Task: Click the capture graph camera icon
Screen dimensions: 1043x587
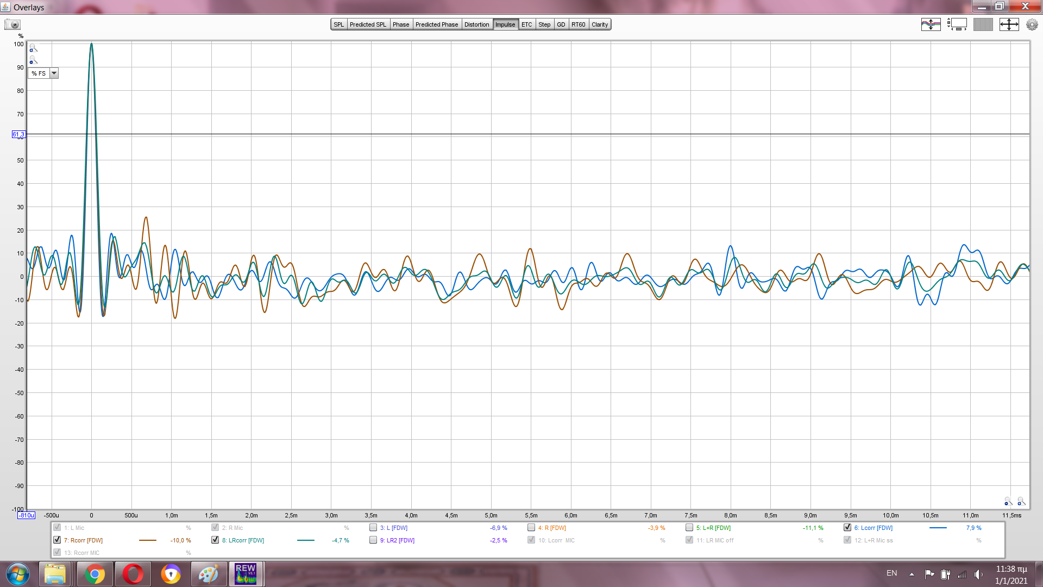Action: tap(12, 24)
